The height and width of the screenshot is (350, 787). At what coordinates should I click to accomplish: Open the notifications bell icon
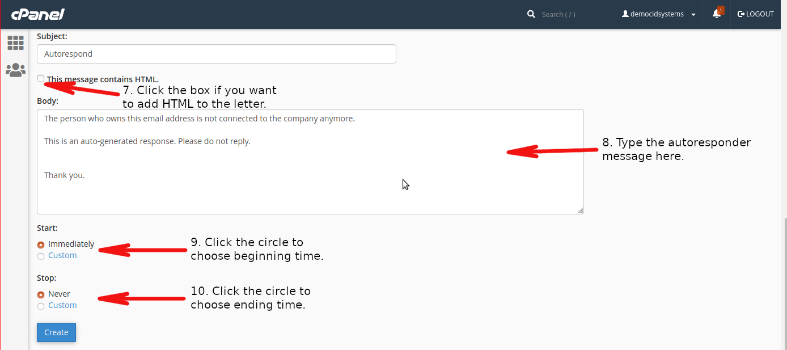(717, 14)
